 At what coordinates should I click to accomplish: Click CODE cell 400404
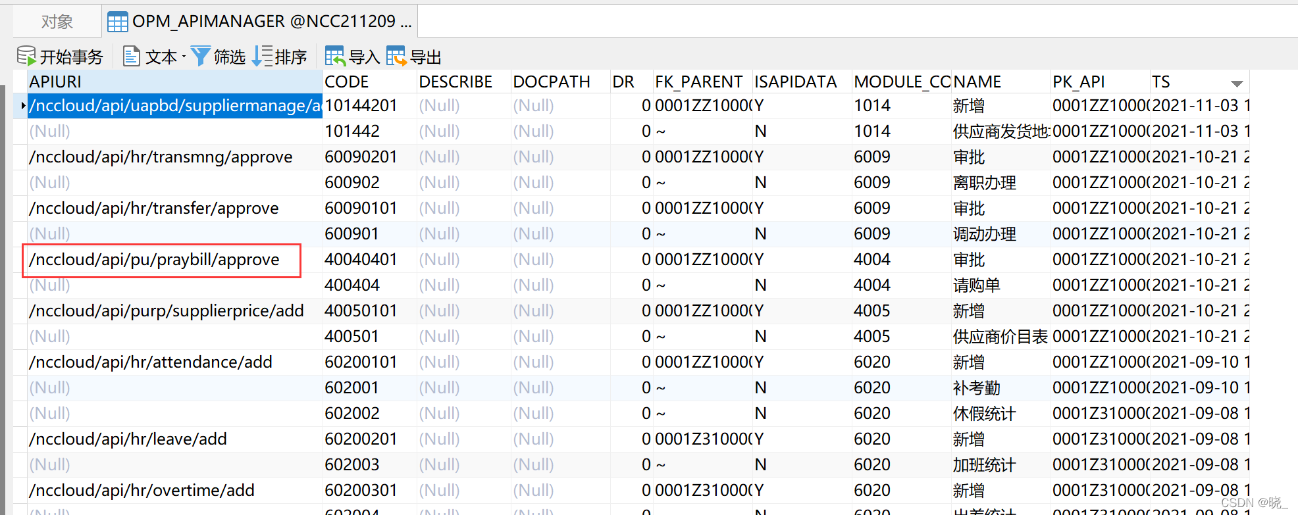pos(370,285)
